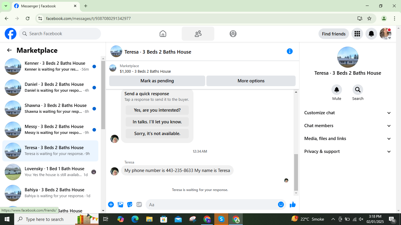Open the profile circle icon in top navigation
The height and width of the screenshot is (225, 401).
(233, 34)
